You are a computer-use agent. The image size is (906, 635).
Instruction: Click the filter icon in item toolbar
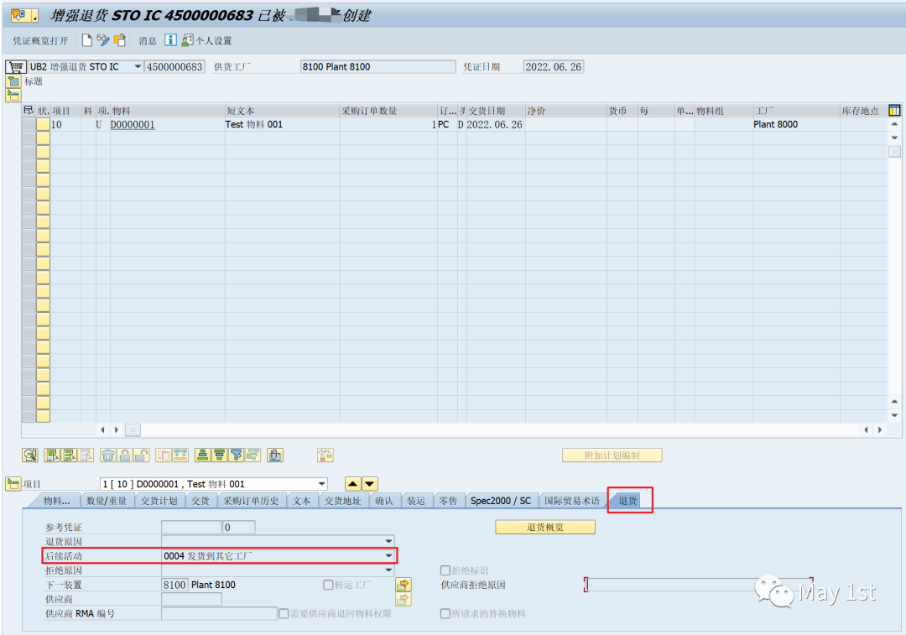(237, 455)
